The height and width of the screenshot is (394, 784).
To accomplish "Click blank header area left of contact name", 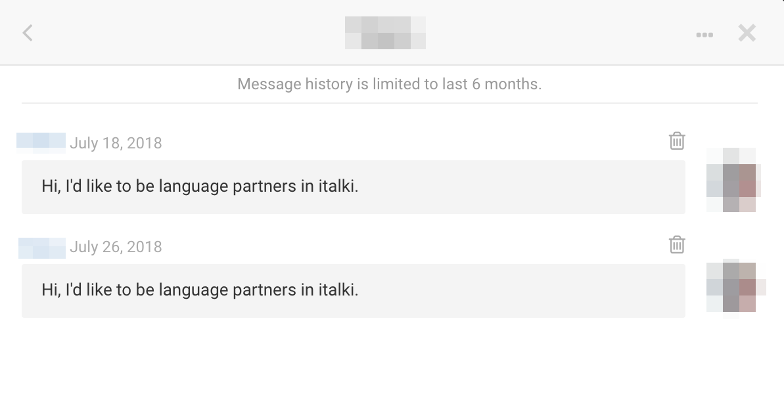I will [x=184, y=33].
